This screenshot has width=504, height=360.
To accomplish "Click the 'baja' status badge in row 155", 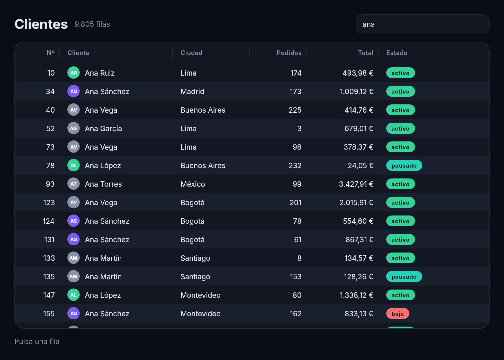I will (x=398, y=313).
